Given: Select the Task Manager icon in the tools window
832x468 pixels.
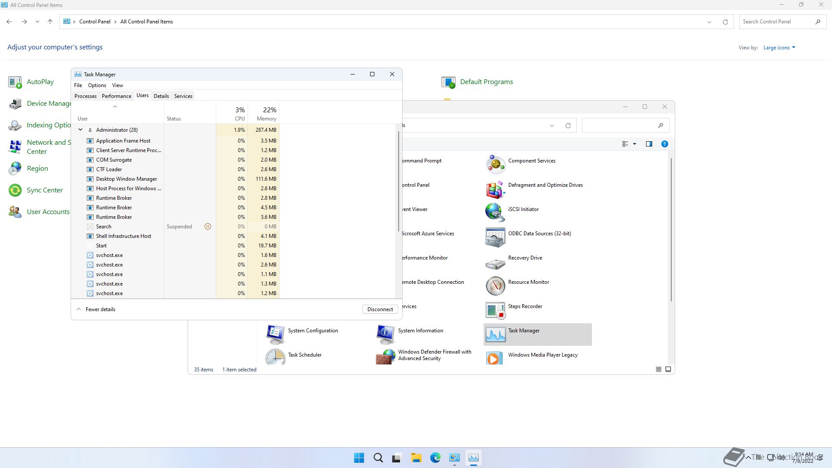Looking at the screenshot, I should click(x=495, y=335).
